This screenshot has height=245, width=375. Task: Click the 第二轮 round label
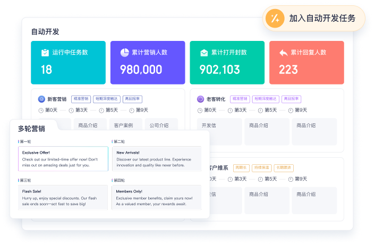pos(120,142)
